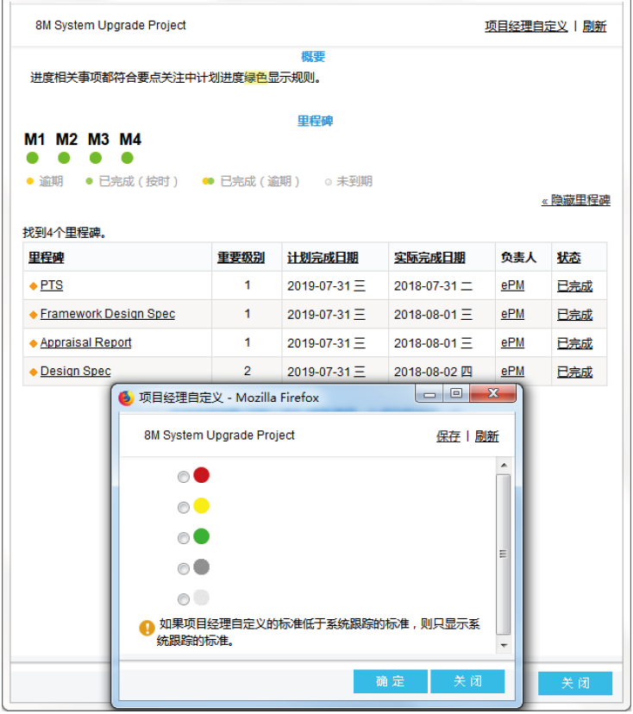Click ePM link in the PTS row

pos(512,285)
